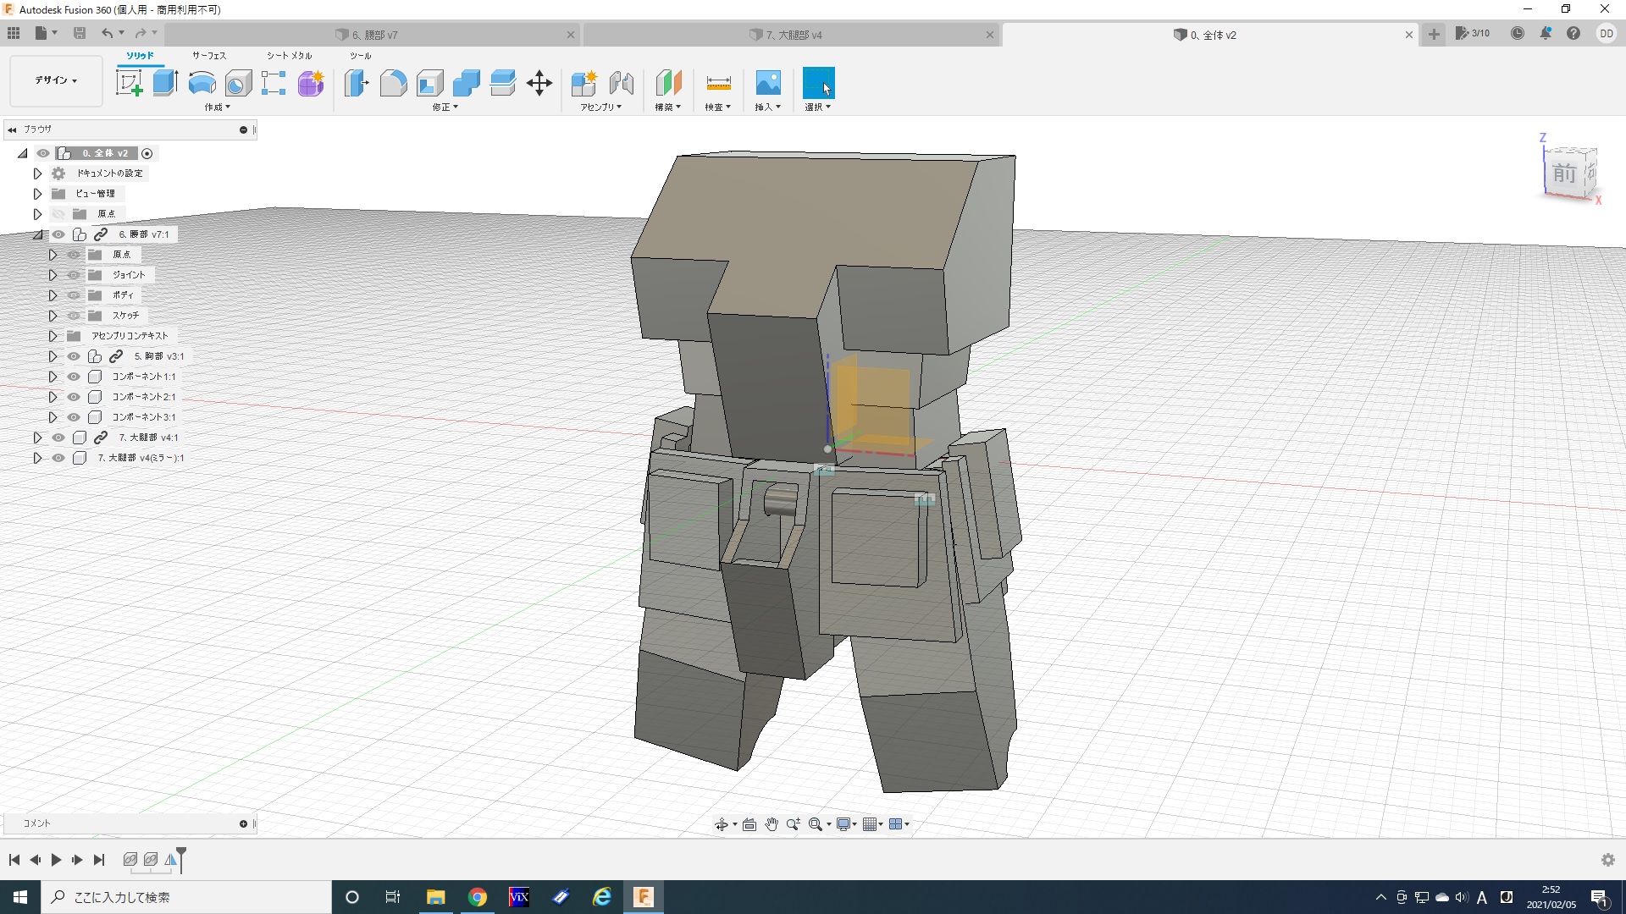The height and width of the screenshot is (914, 1626).
Task: Switch to the 6. 腰部 v7 document tab
Action: click(x=374, y=35)
